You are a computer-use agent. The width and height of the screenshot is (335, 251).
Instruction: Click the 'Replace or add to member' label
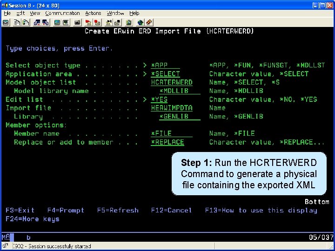tap(63, 142)
